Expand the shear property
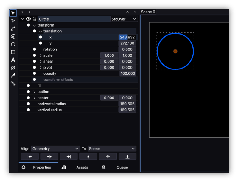Viewport: 238px width, 182px height. 41,61
